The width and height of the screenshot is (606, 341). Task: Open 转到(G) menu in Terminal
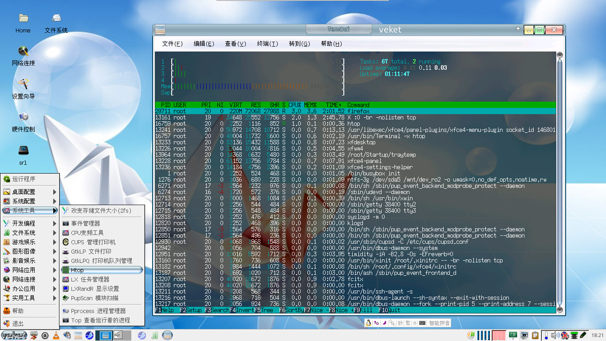click(299, 44)
